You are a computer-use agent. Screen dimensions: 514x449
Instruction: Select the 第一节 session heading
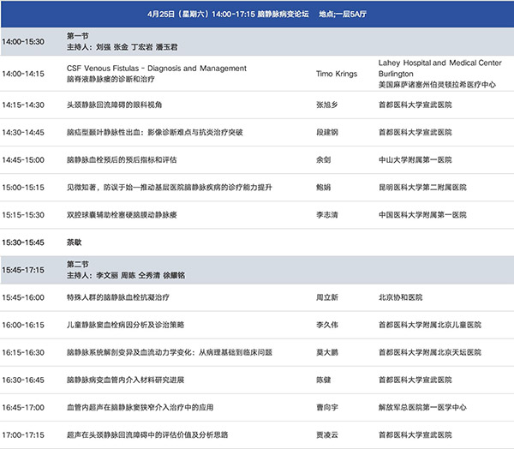77,36
